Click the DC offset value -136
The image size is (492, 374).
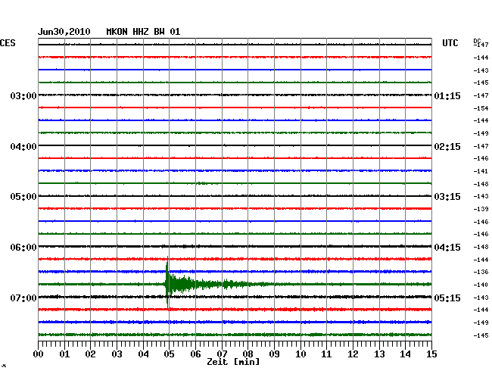click(x=481, y=272)
